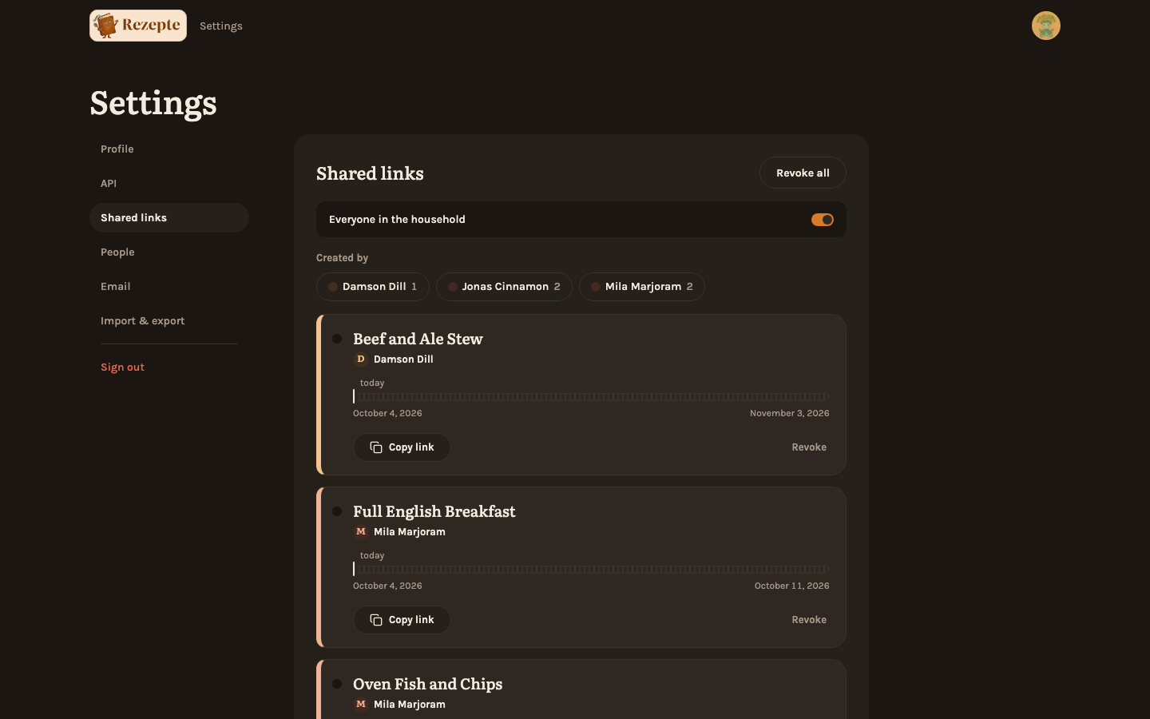Click the copy icon on Full English Breakfast

376,620
